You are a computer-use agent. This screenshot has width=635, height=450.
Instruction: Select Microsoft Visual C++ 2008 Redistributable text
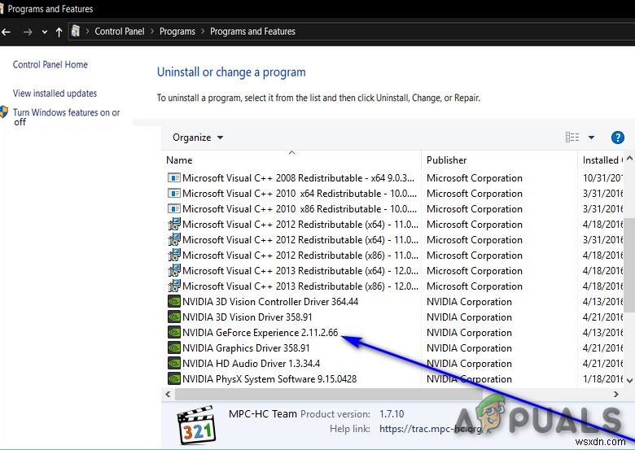(299, 178)
